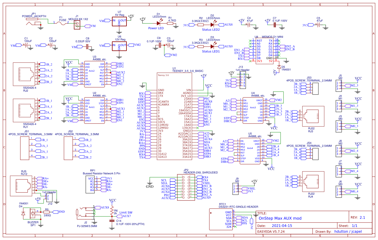Viewport: 378px width, 240px height.
Task: Select the Teensy 3.6 microcontroller symbol U1
Action: tap(174, 116)
